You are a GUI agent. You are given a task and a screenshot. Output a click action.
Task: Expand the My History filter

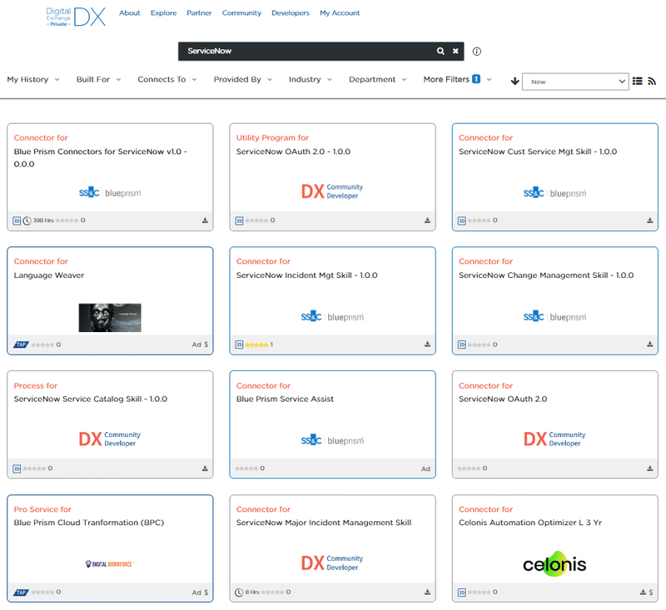[33, 79]
